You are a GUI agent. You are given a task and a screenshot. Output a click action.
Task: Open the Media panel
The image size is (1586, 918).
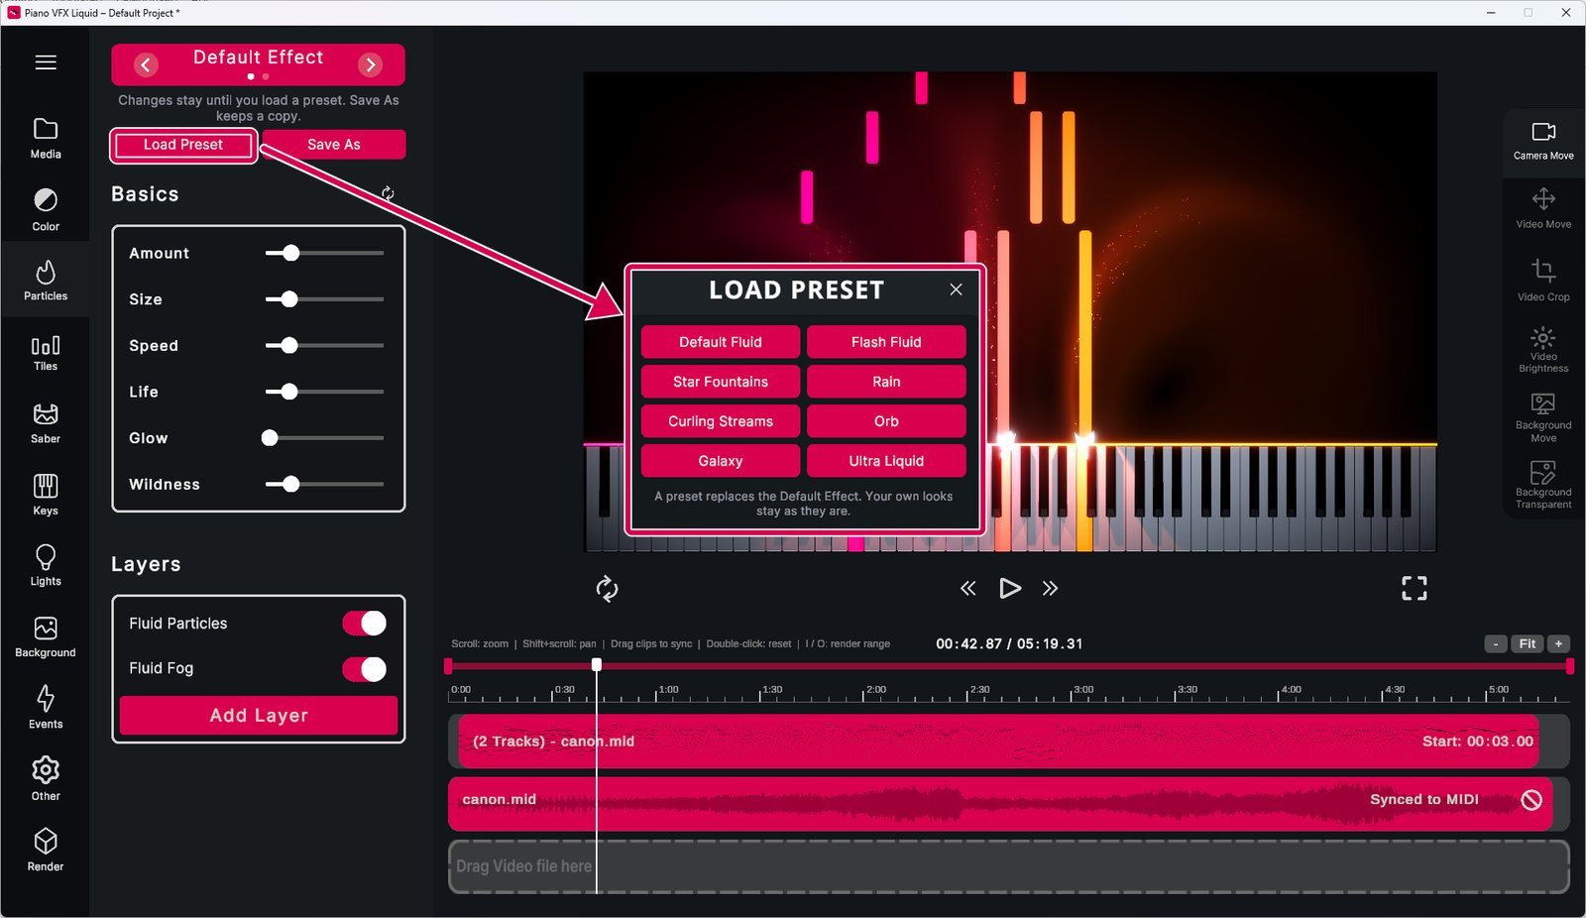pos(46,139)
